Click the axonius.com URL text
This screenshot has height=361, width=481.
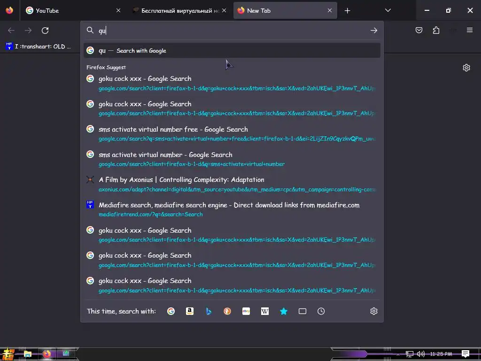tap(237, 189)
